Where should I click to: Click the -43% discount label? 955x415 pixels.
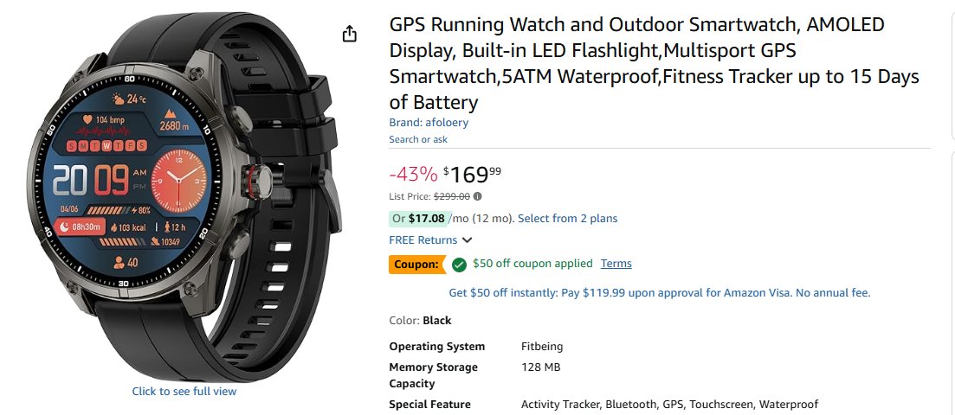413,174
